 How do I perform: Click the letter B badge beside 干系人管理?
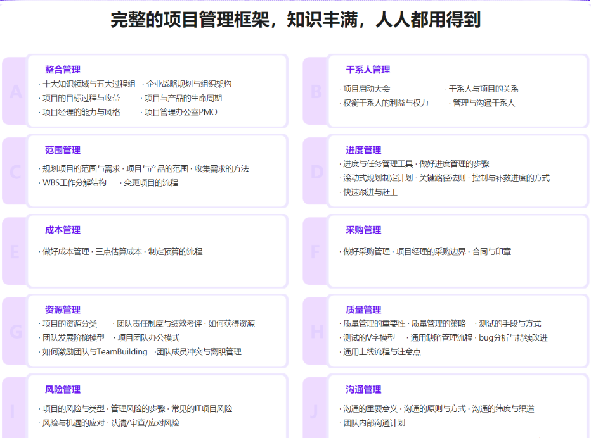point(316,92)
